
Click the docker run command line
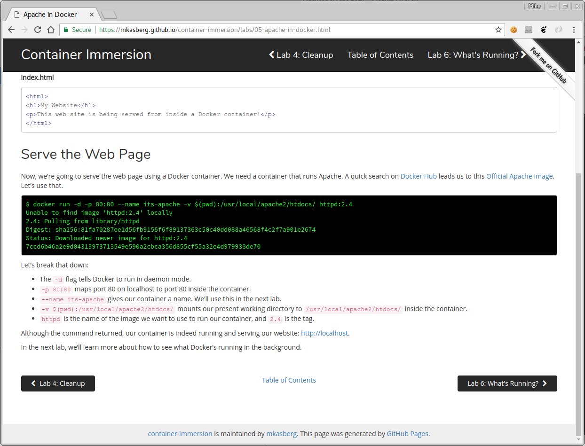pos(189,204)
